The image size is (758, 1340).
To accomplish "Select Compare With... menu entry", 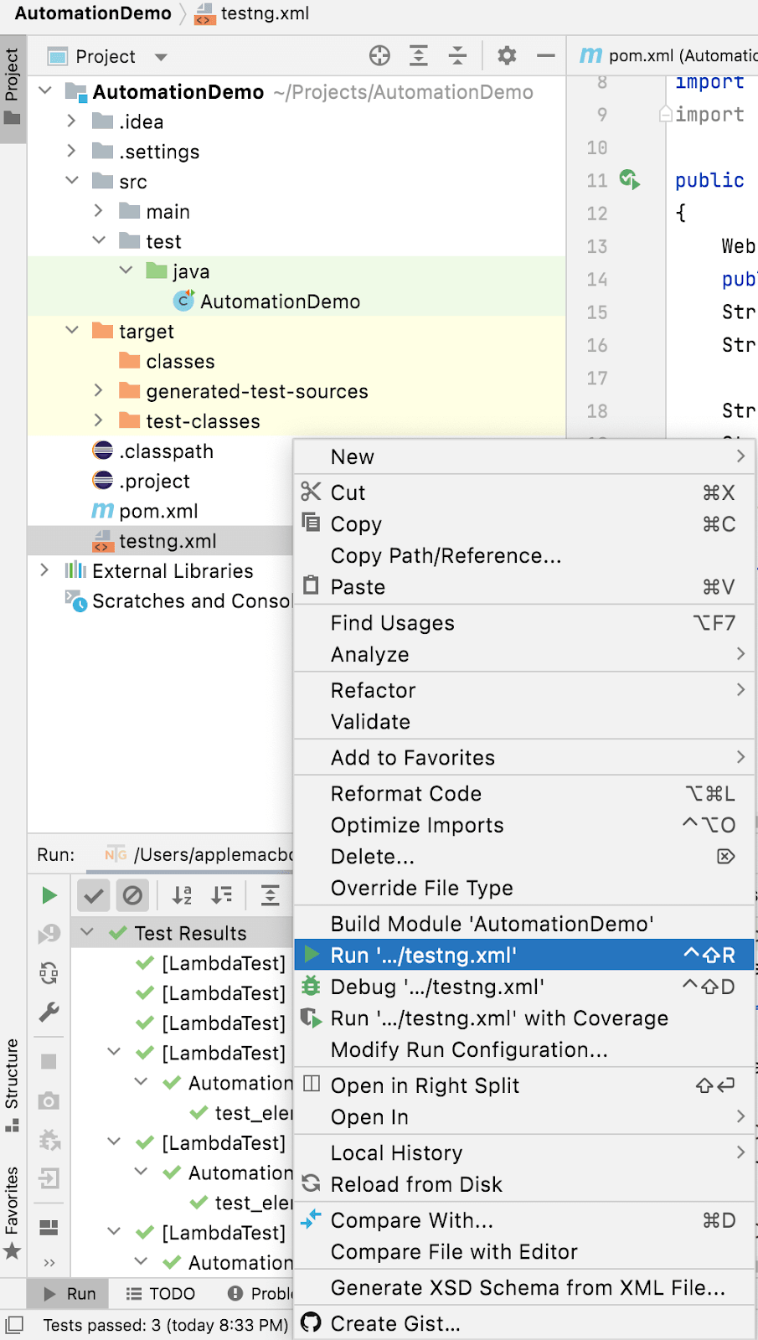I will pos(524,1220).
